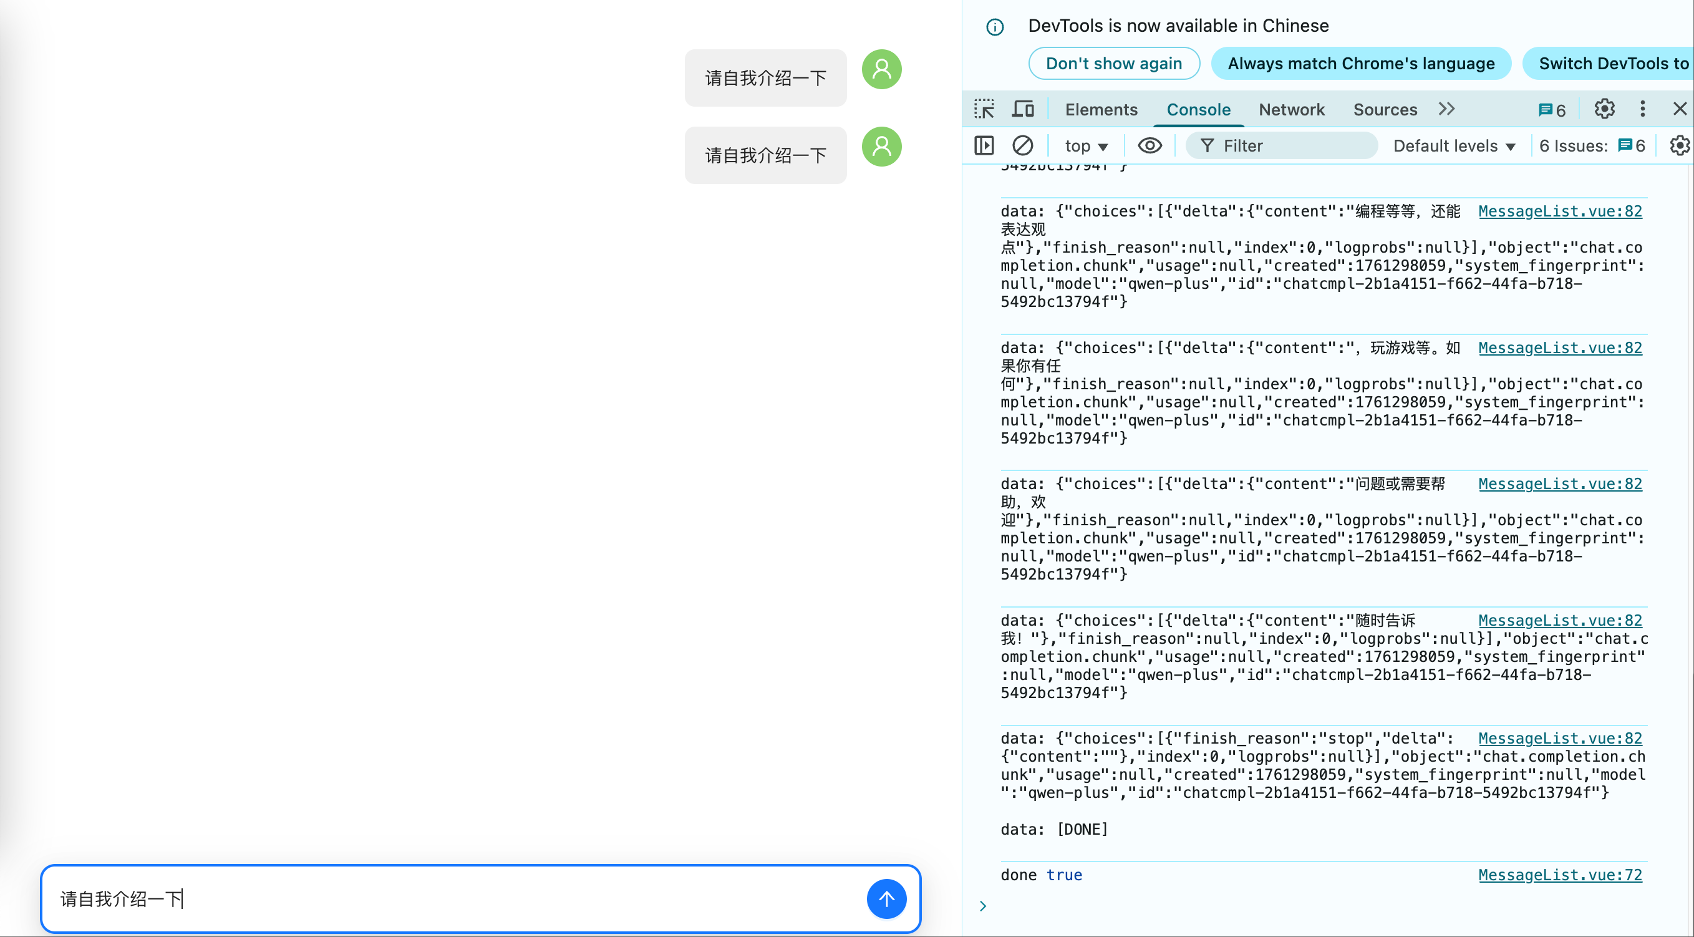Show more DevTools tabs chevron
This screenshot has width=1694, height=937.
[1446, 109]
